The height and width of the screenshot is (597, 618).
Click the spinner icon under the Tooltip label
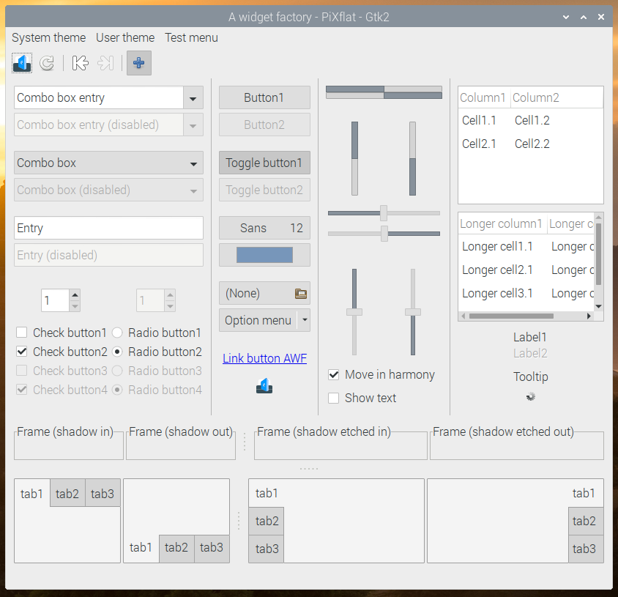click(530, 396)
